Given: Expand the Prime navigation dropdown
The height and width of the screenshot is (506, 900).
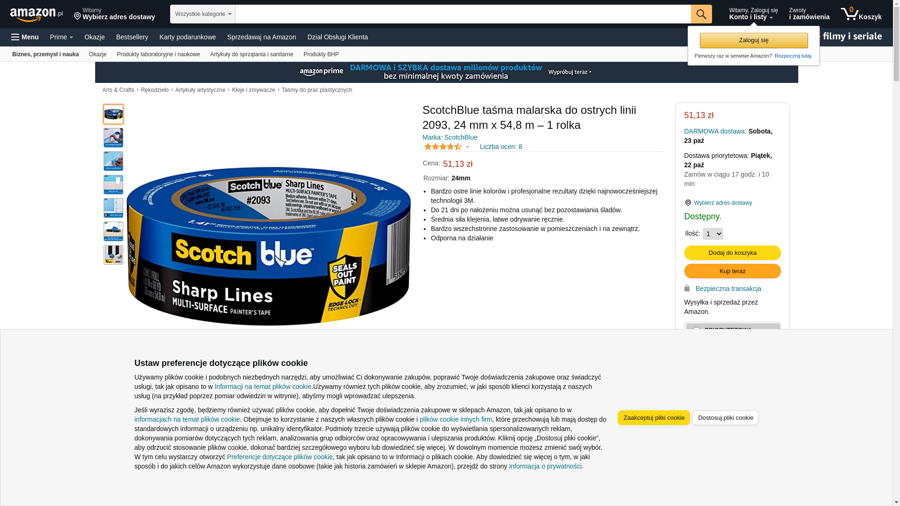Looking at the screenshot, I should point(61,37).
